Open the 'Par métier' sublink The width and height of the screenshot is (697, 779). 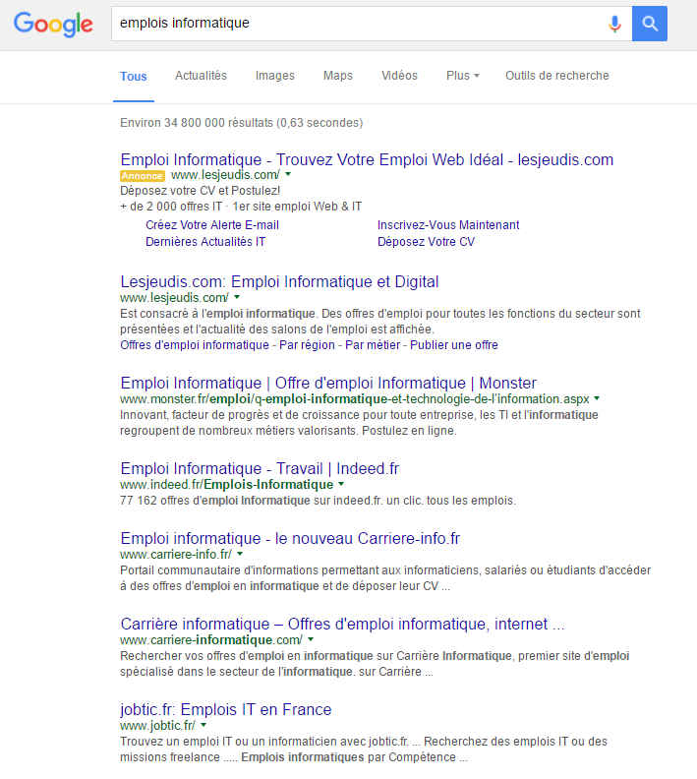pos(373,345)
